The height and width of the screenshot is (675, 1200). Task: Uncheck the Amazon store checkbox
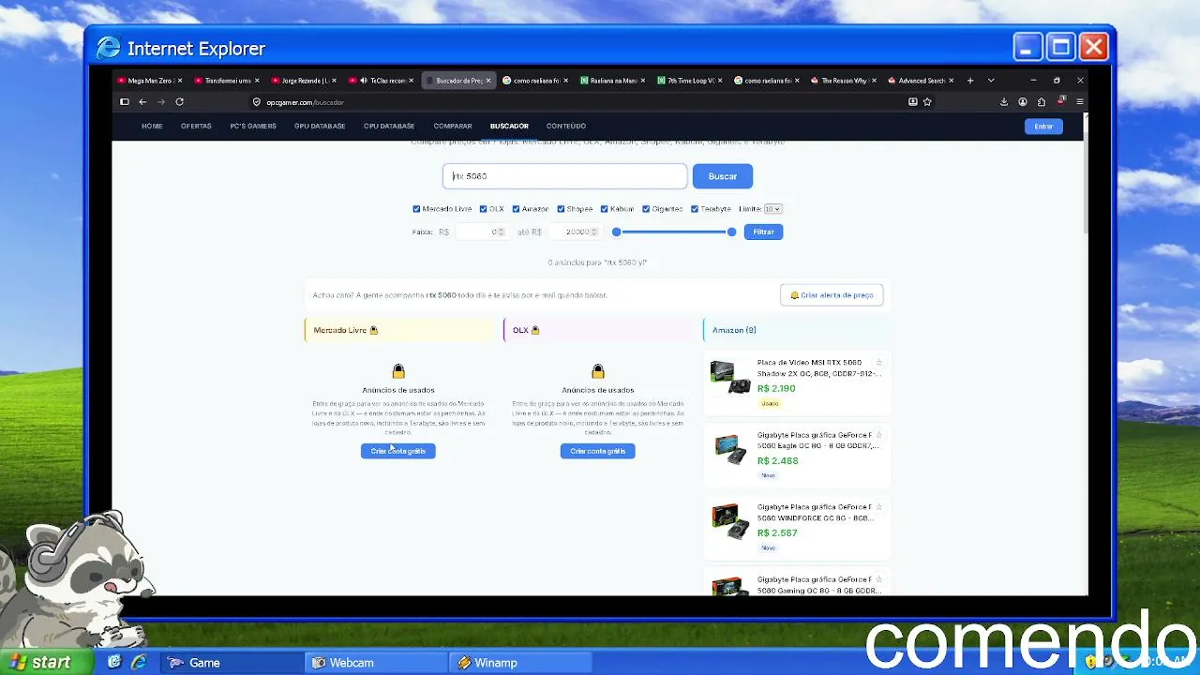[516, 209]
